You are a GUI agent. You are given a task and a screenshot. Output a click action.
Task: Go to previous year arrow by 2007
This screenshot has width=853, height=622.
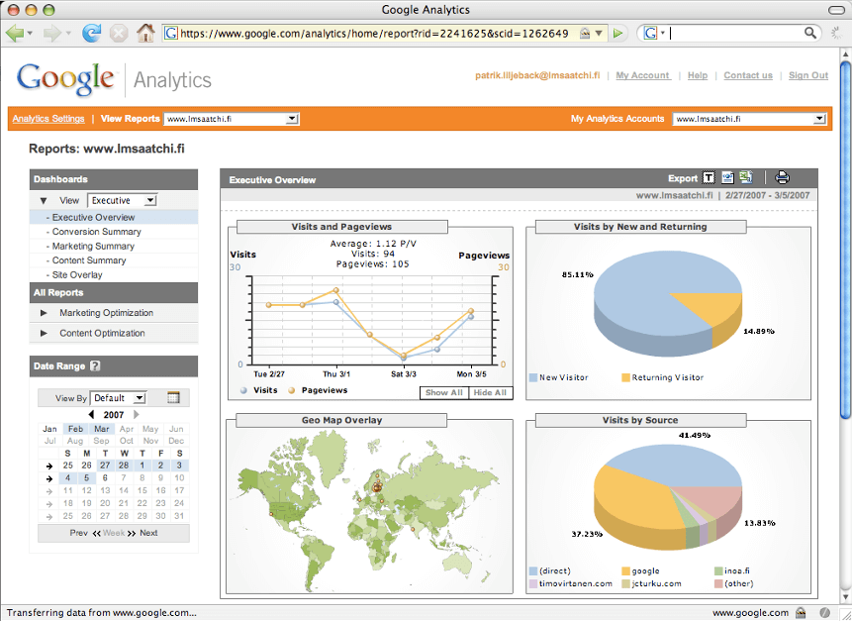point(91,415)
